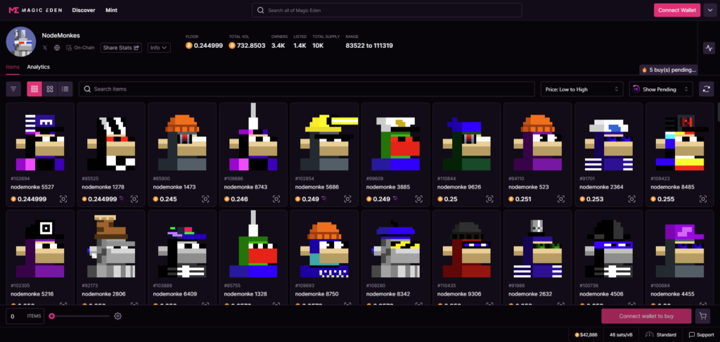Open nodemonke 8750 thumbnail
Viewport: 720px width, 342px height.
click(x=324, y=246)
